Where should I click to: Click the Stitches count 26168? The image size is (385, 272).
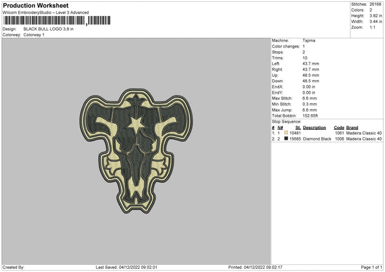(x=375, y=4)
